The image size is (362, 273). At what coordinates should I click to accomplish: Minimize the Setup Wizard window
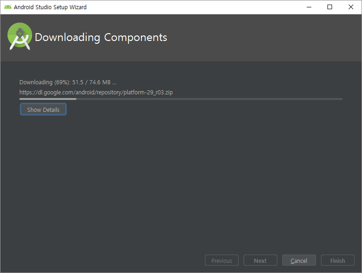309,7
